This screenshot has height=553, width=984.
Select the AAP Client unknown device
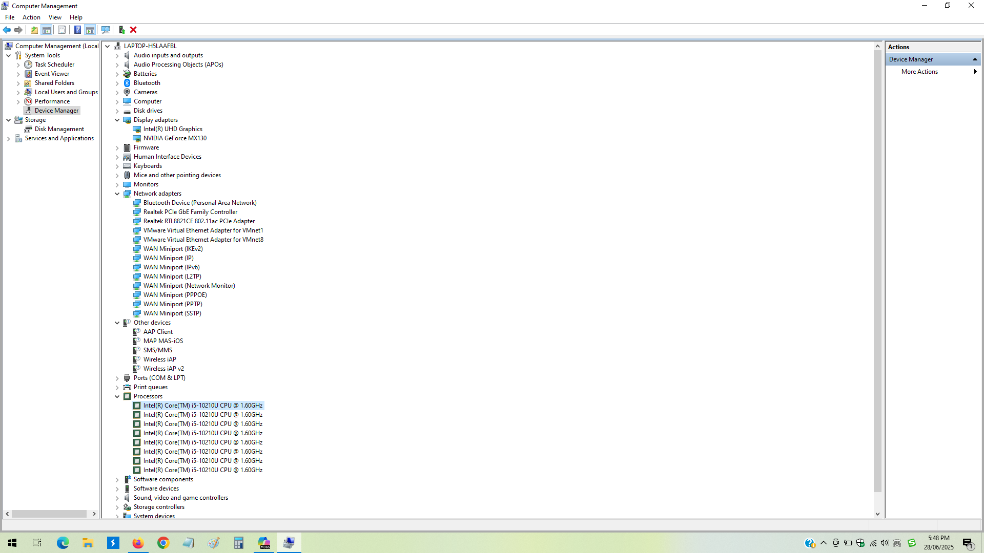tap(158, 332)
